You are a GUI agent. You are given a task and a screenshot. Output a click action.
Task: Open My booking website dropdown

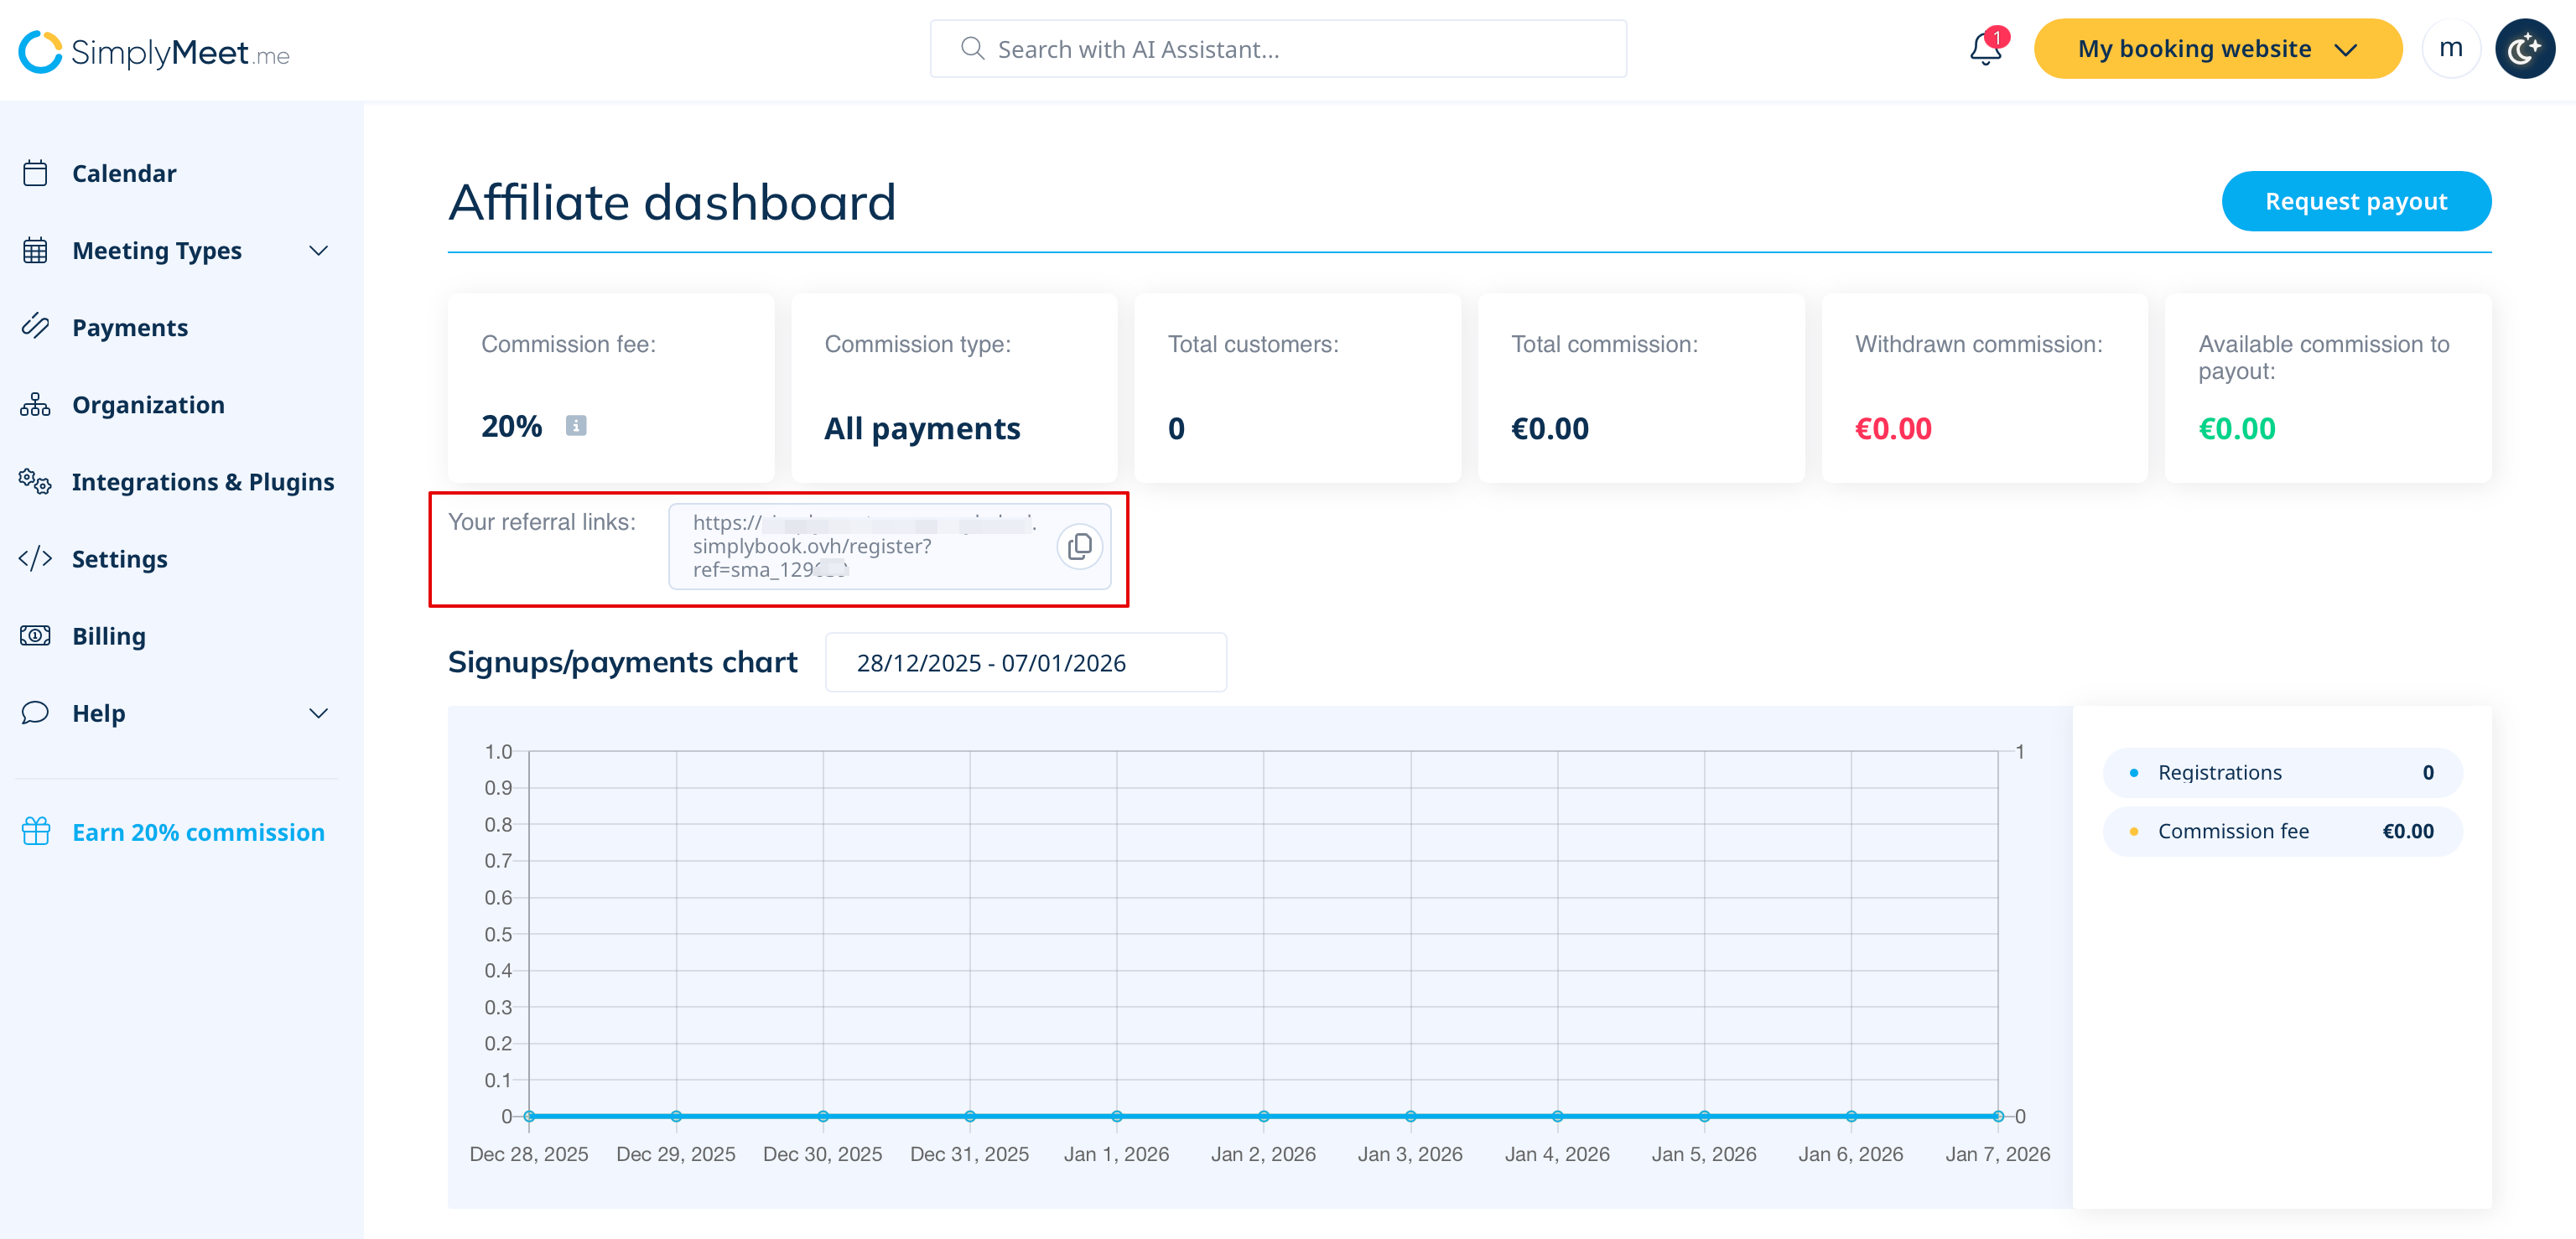click(x=2217, y=49)
